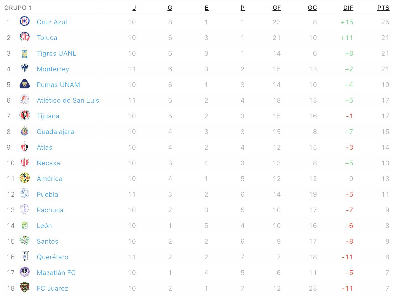Sort by GC column header
The width and height of the screenshot is (396, 301).
(312, 8)
